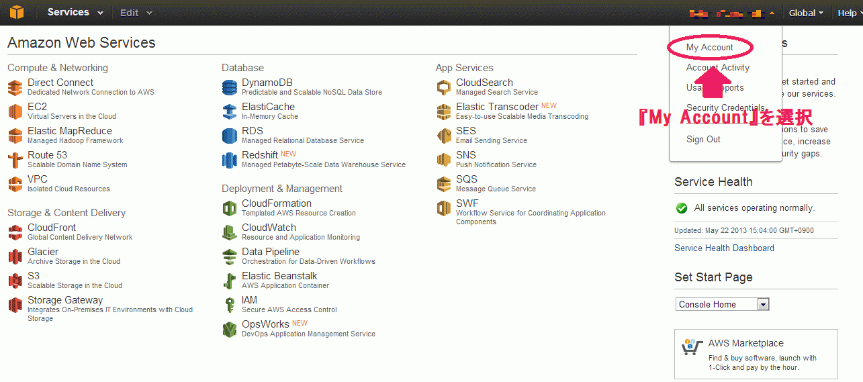The image size is (863, 382).
Task: Click the DynamoDB database icon
Action: click(x=230, y=87)
